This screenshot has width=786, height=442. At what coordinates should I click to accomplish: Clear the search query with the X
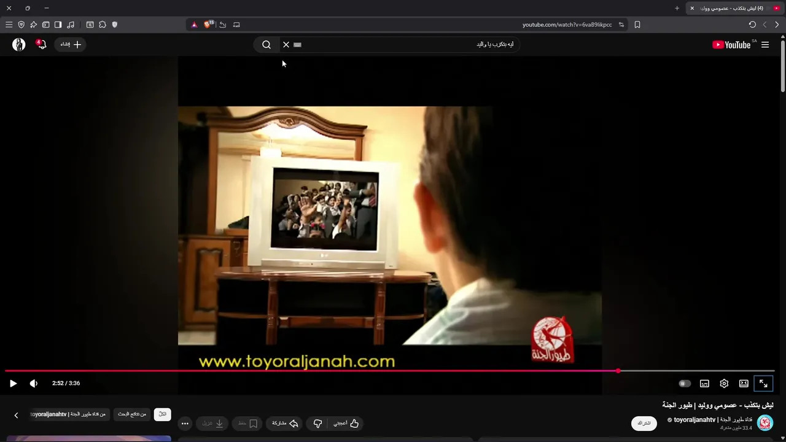286,44
